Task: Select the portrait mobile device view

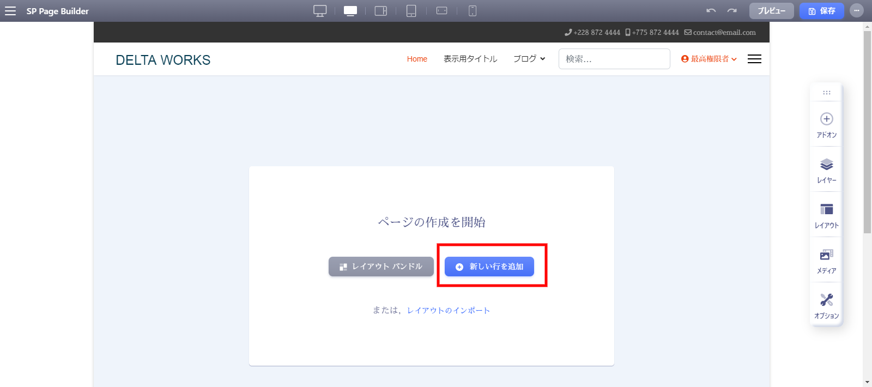Action: [x=473, y=11]
